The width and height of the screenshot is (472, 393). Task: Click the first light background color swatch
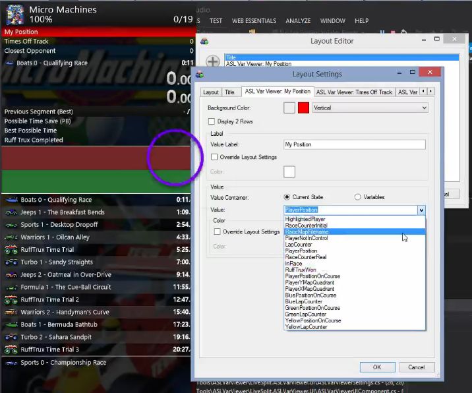(x=289, y=108)
